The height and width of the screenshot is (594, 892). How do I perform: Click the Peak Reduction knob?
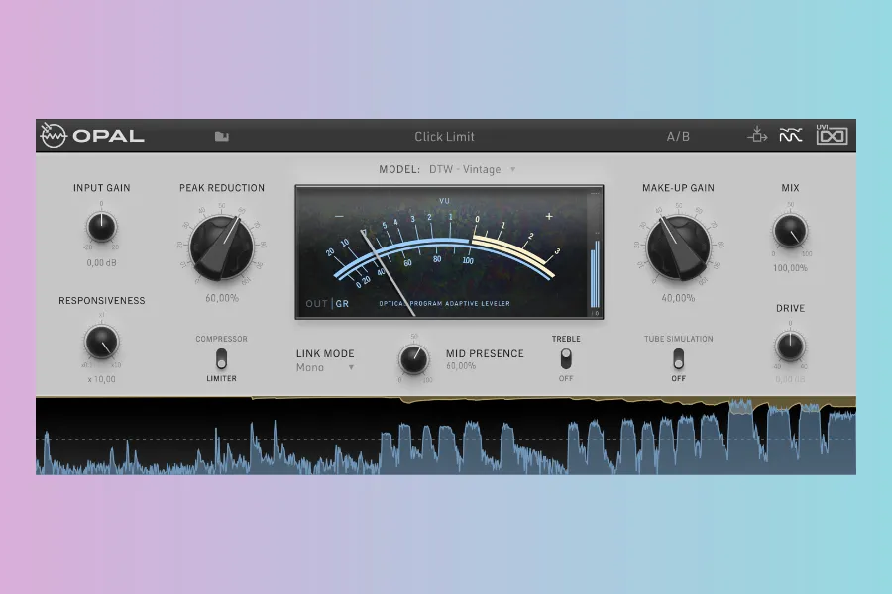(x=222, y=247)
